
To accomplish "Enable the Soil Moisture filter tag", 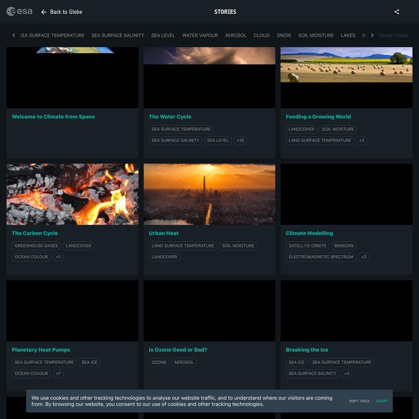I will click(x=316, y=36).
